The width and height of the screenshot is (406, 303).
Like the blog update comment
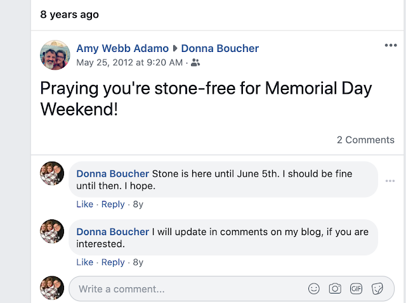tap(84, 262)
